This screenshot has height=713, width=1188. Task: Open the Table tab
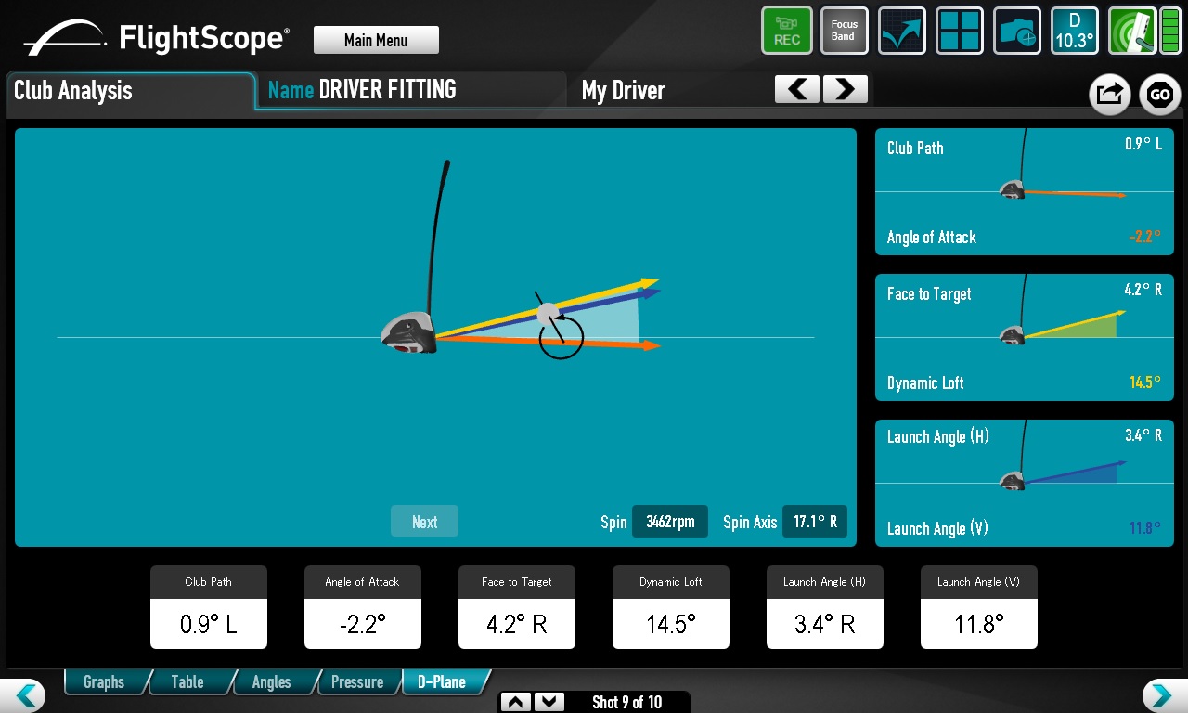(187, 682)
